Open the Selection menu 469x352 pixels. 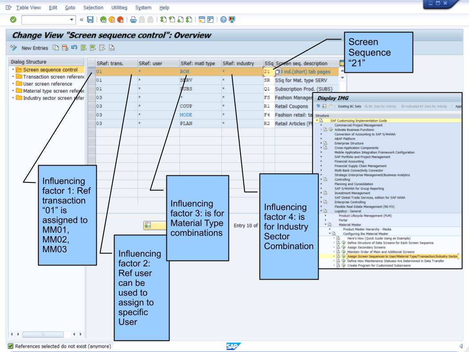93,8
